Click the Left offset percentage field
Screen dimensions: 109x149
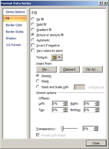pos(58,104)
